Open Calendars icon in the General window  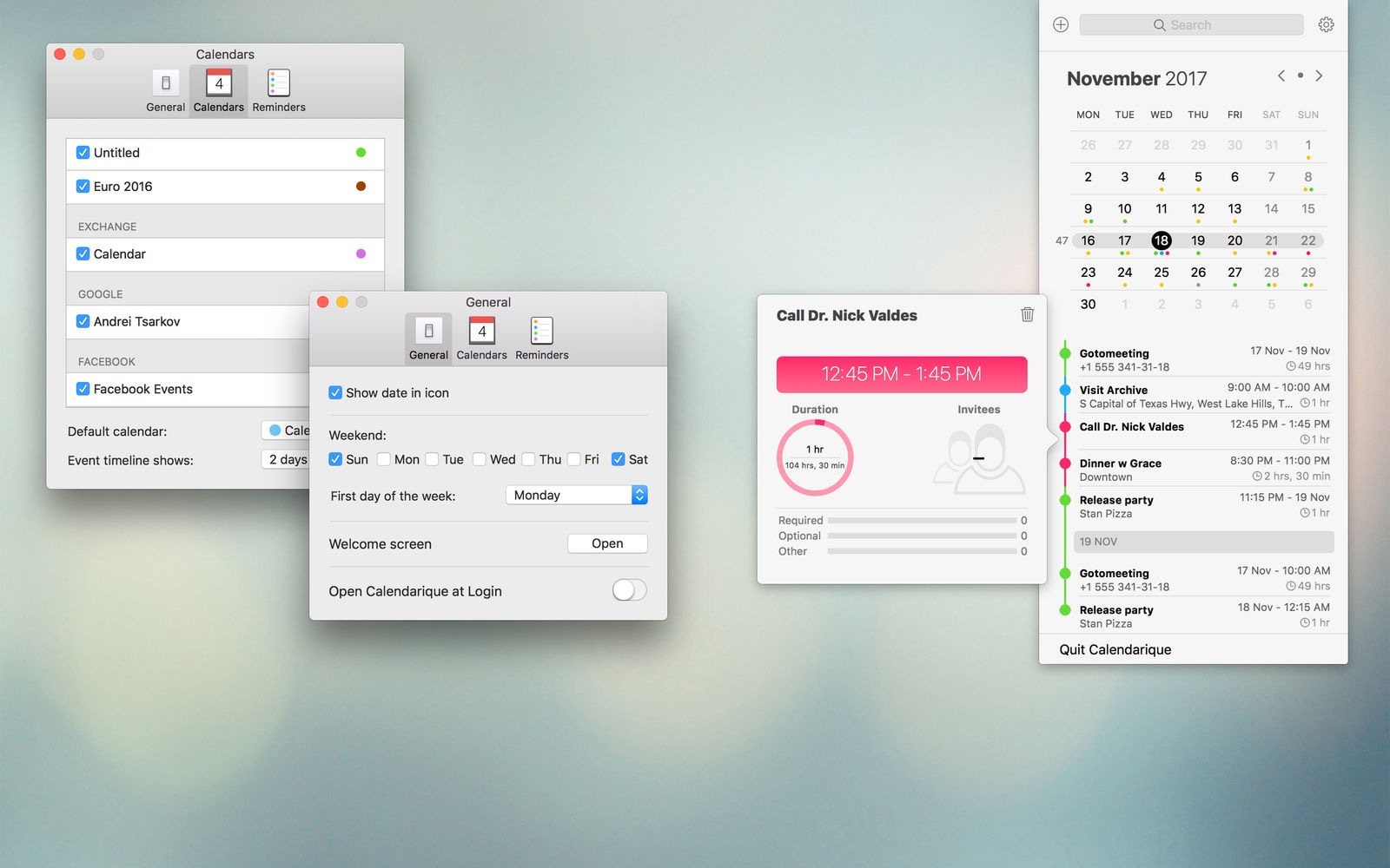482,339
